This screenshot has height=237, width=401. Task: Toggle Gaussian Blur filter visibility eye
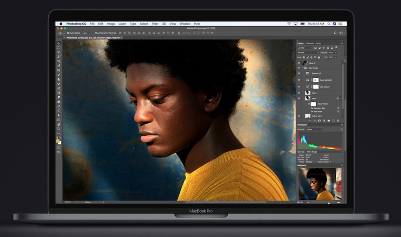pos(312,108)
